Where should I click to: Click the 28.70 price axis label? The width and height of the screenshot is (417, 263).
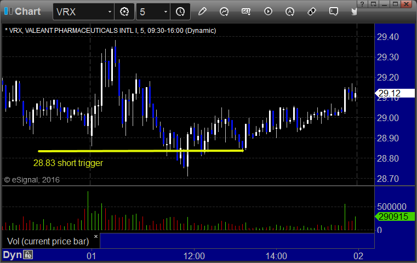click(388, 179)
